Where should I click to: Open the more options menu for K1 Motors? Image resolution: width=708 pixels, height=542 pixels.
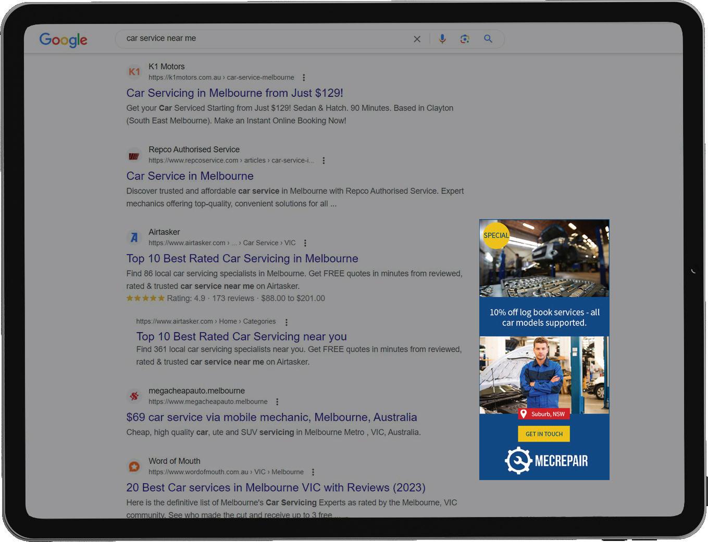304,78
